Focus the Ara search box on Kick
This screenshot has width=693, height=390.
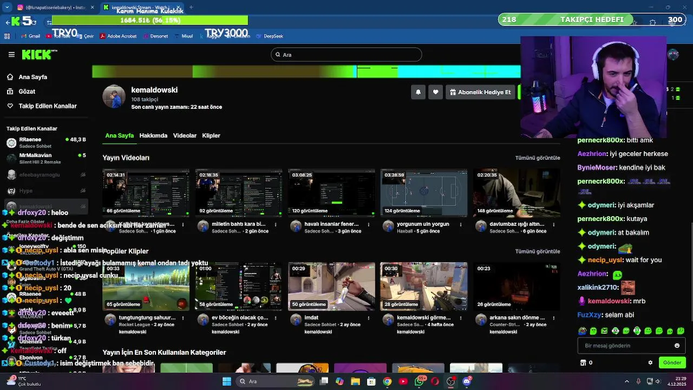click(x=346, y=55)
